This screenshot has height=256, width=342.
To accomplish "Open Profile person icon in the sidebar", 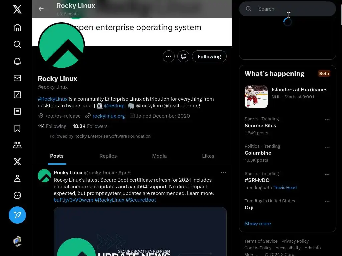I will pos(17,179).
